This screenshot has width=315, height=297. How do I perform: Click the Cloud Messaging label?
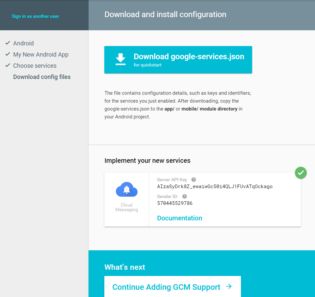tap(127, 207)
